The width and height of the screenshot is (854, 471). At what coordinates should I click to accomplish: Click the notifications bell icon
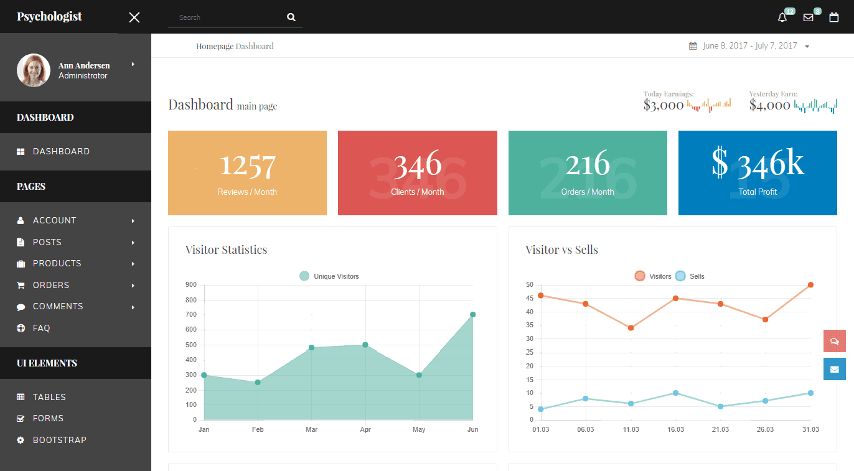pos(782,17)
